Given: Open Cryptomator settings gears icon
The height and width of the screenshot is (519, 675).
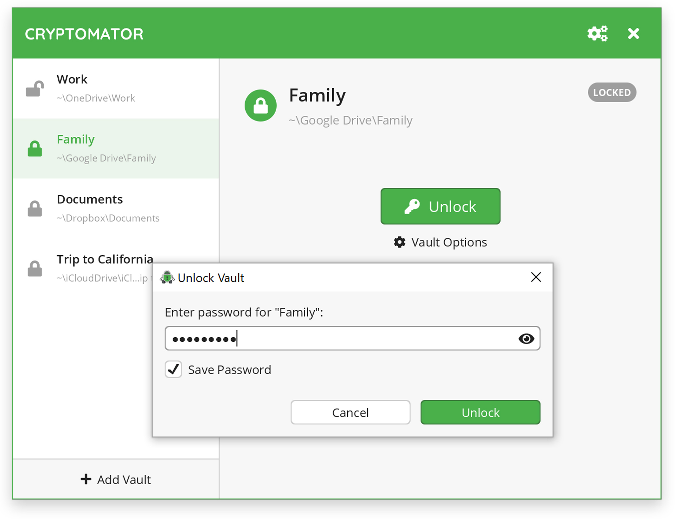Looking at the screenshot, I should point(597,34).
